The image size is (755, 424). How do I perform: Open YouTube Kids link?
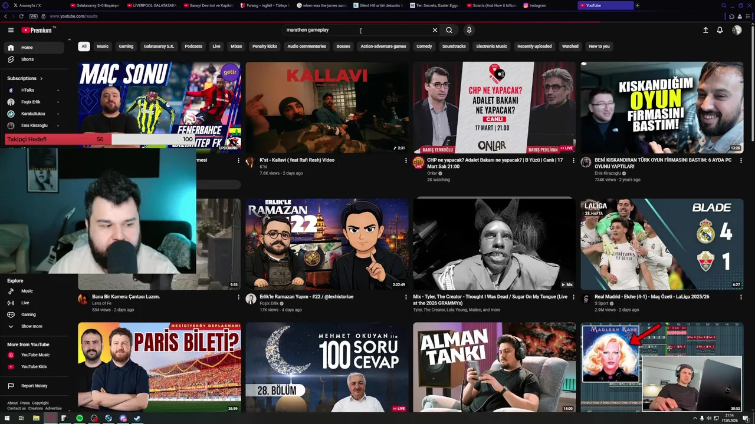point(34,367)
